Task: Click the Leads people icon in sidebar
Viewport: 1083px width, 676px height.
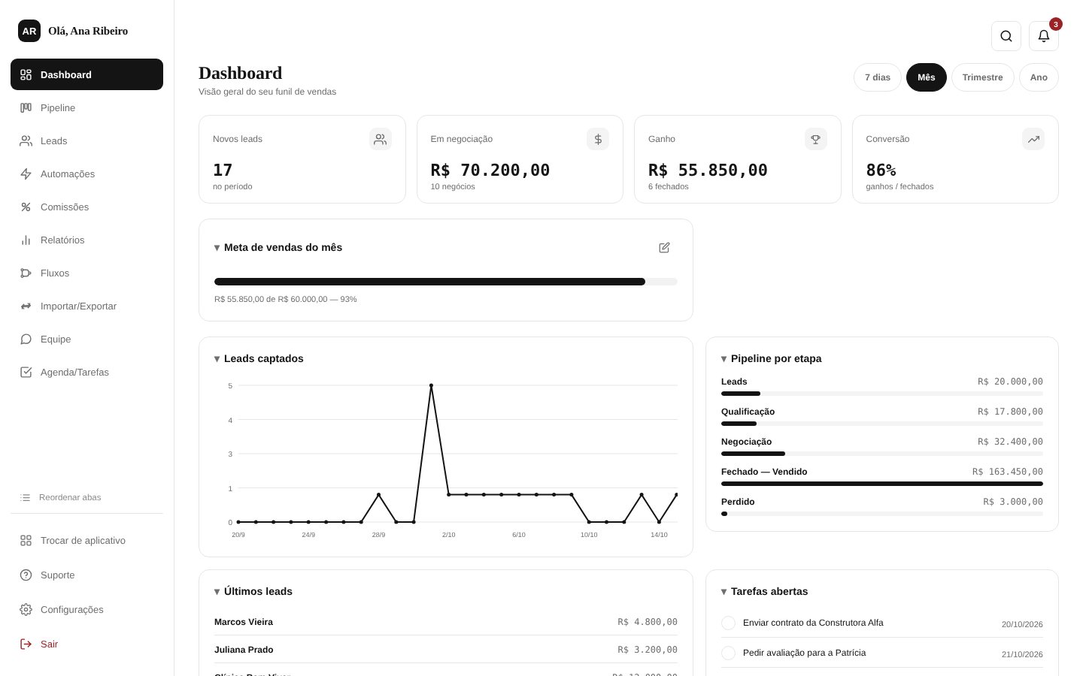Action: click(x=26, y=140)
